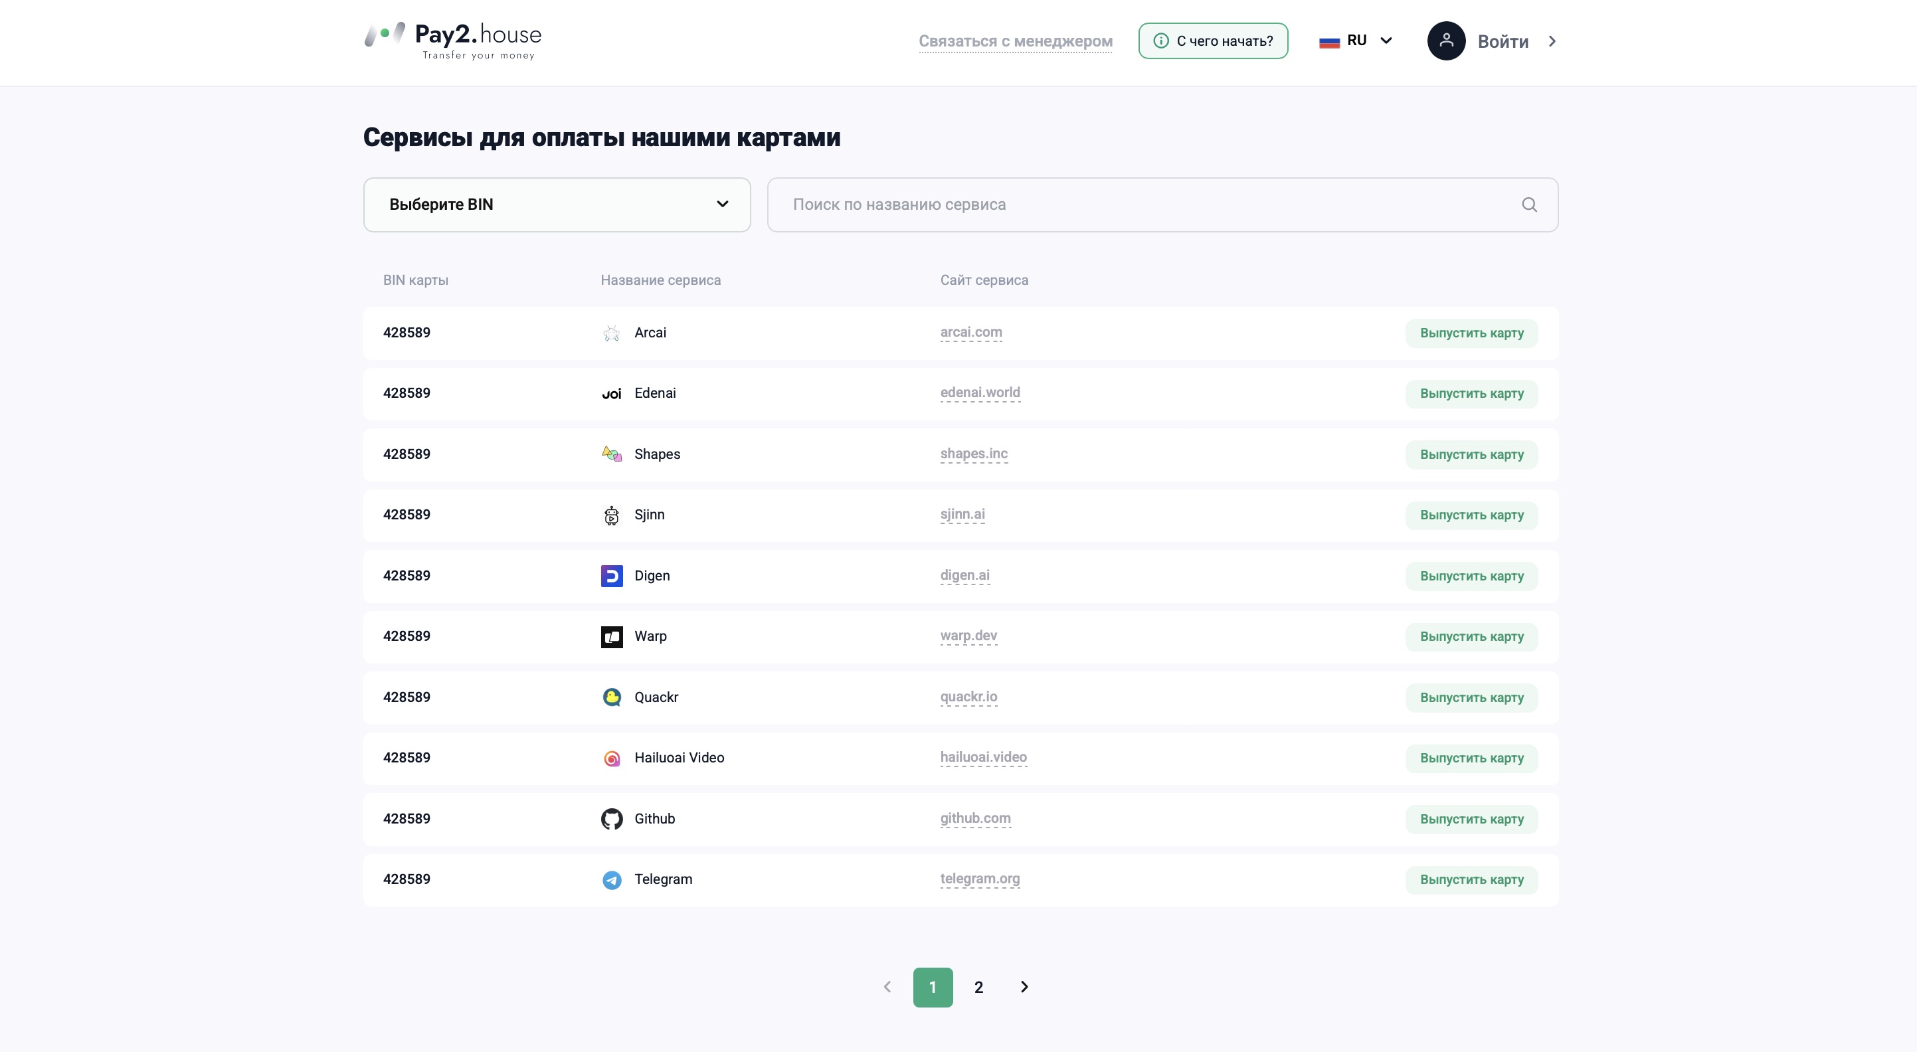Viewport: 1917px width, 1052px height.
Task: Issue a card for Digen
Action: coord(1471,576)
